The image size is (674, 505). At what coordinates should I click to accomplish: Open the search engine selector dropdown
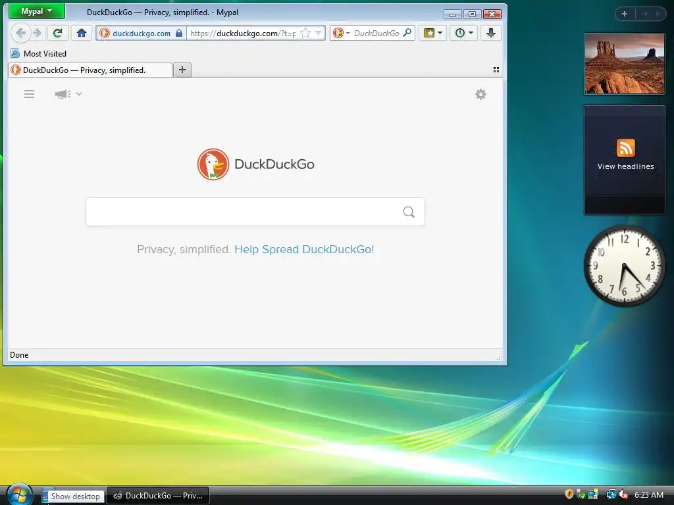click(x=342, y=33)
